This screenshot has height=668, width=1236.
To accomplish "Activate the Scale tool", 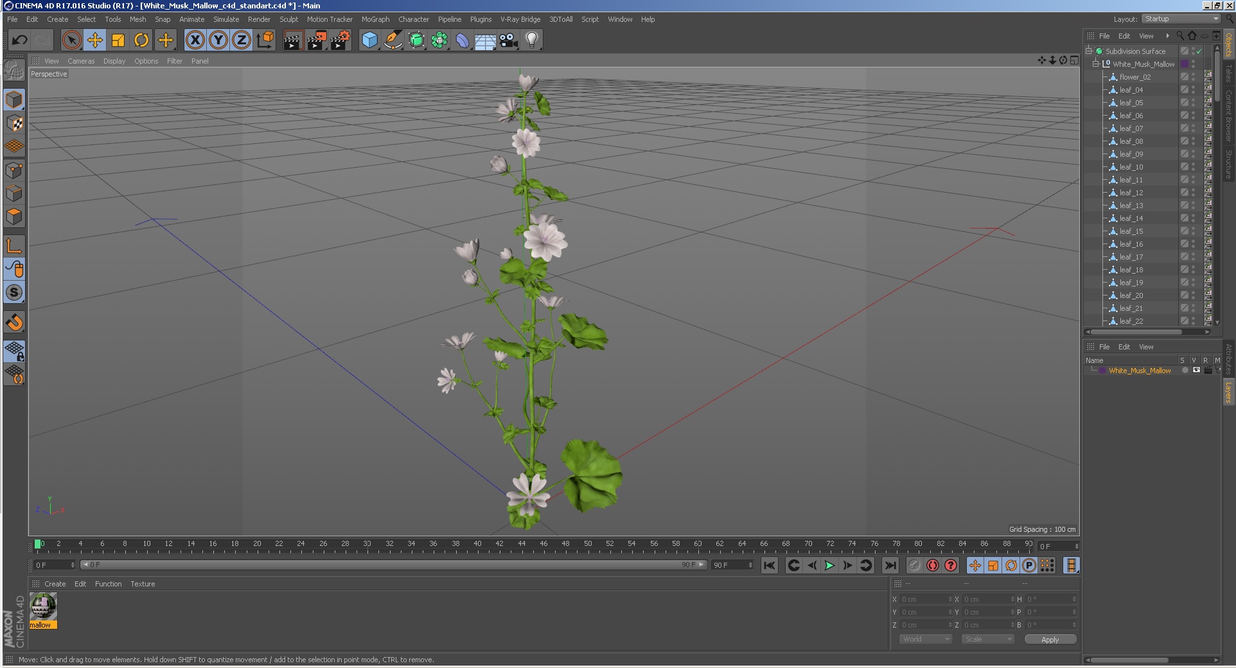I will click(118, 40).
